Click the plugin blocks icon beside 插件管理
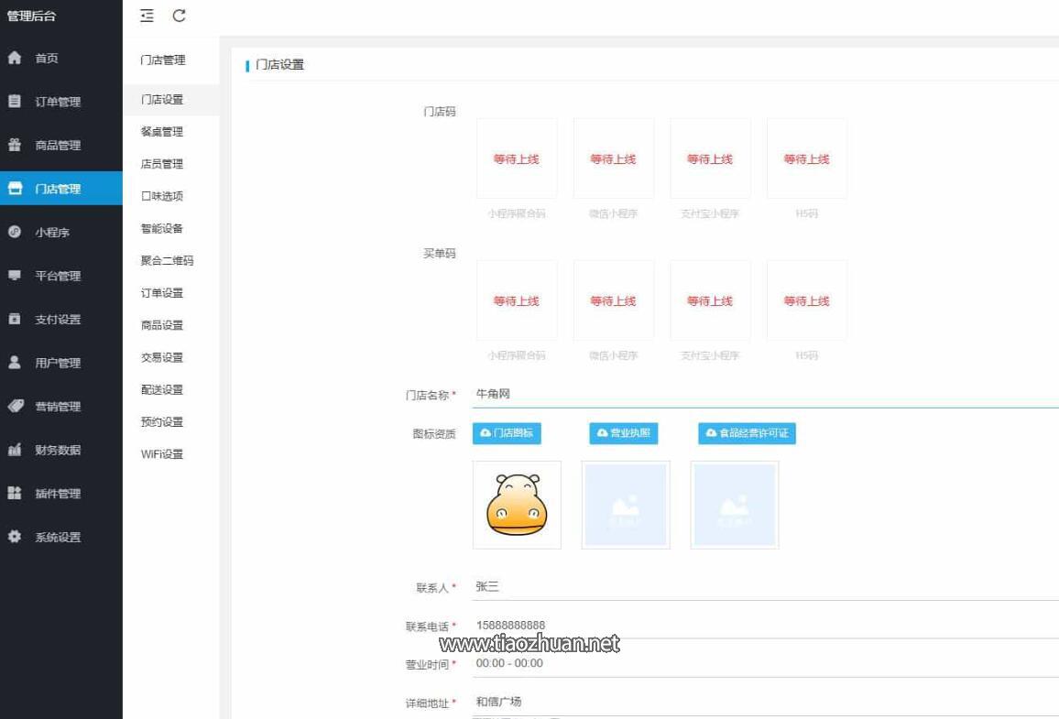 click(15, 493)
